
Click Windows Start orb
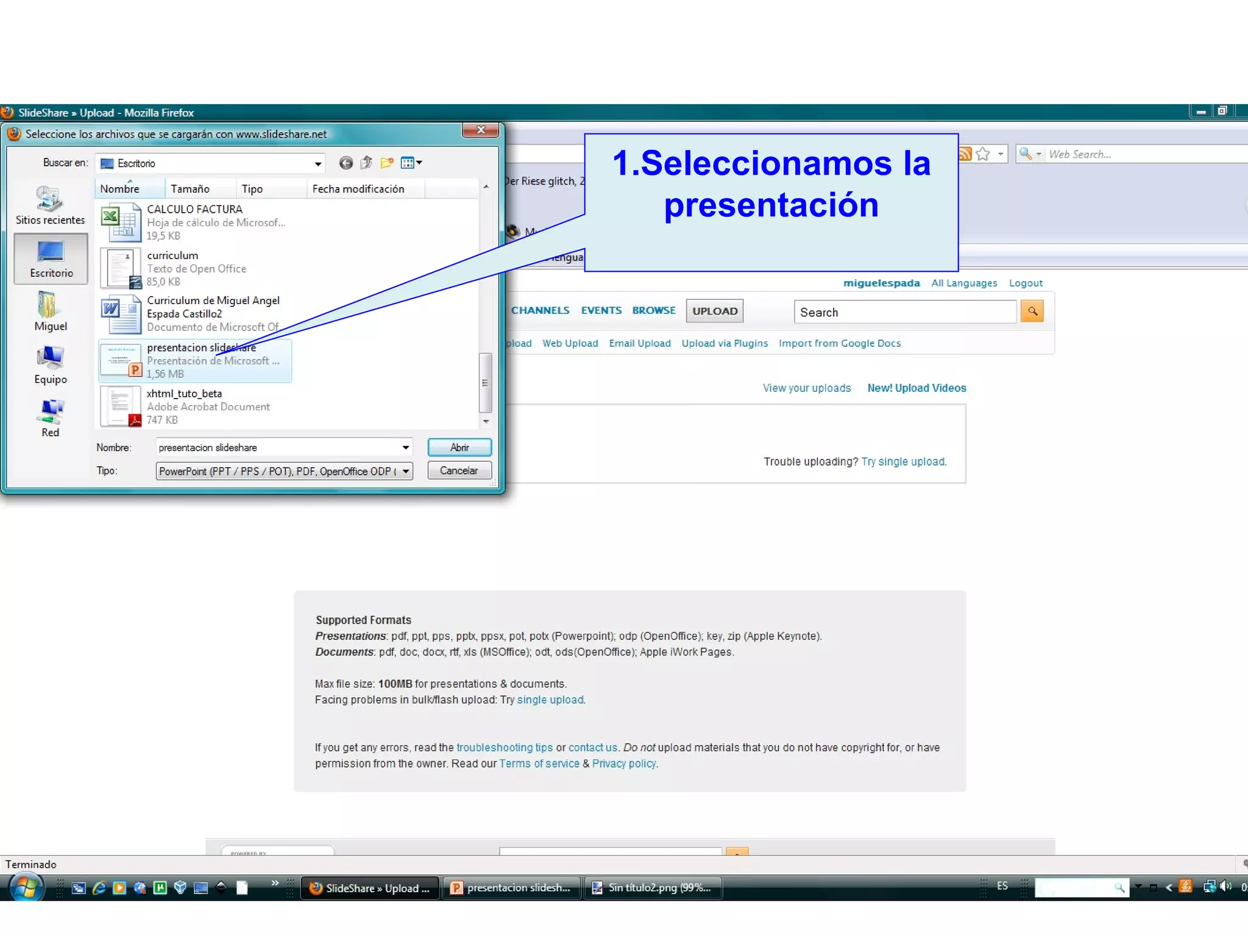tap(26, 887)
